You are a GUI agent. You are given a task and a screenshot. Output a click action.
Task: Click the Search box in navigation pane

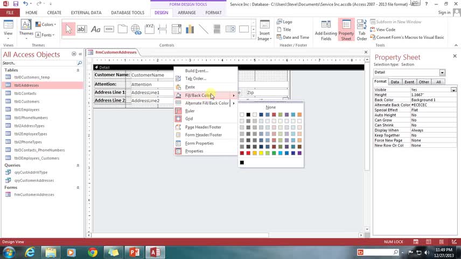(x=39, y=63)
